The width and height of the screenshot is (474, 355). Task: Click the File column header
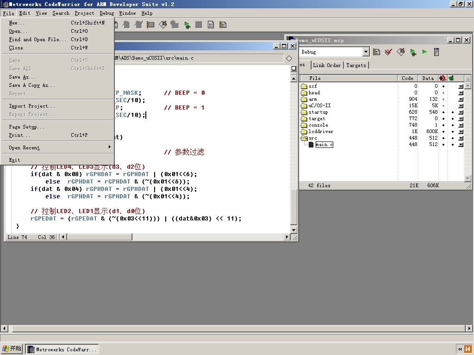[348, 78]
